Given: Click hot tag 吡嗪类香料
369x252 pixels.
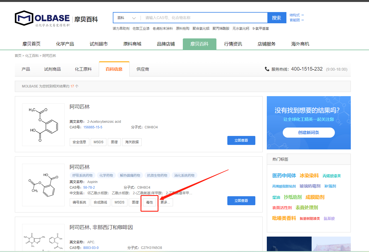Looking at the screenshot, I should pos(284,218).
